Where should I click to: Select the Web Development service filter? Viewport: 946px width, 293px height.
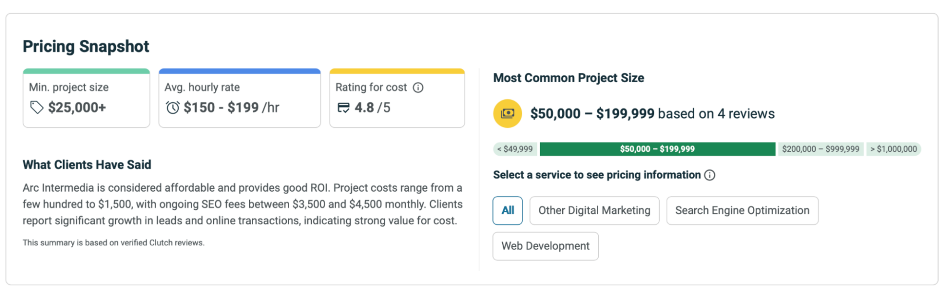point(545,246)
